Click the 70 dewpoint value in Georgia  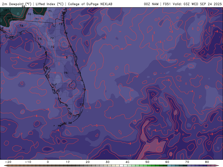(29, 14)
